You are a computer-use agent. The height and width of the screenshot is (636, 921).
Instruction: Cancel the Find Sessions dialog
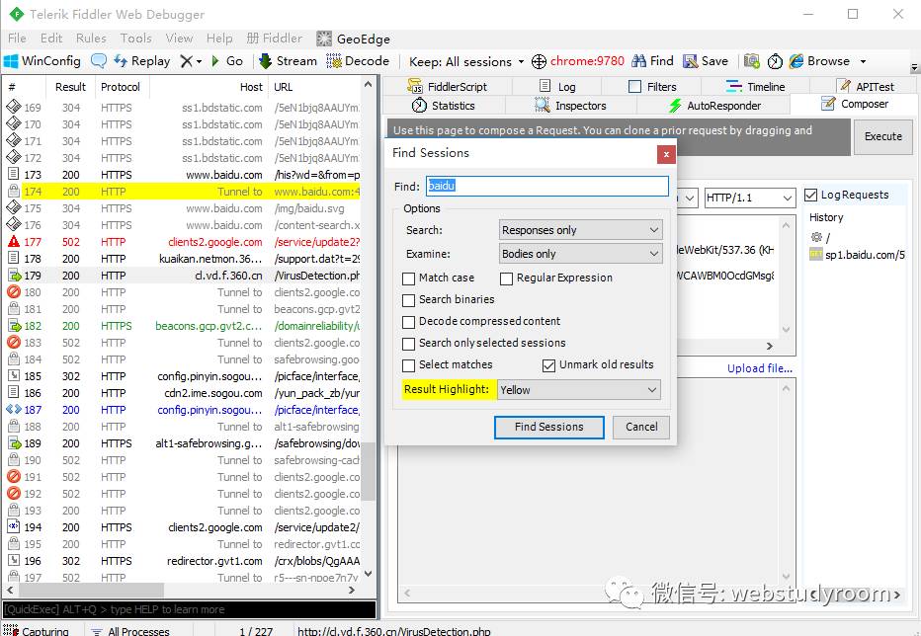point(640,427)
